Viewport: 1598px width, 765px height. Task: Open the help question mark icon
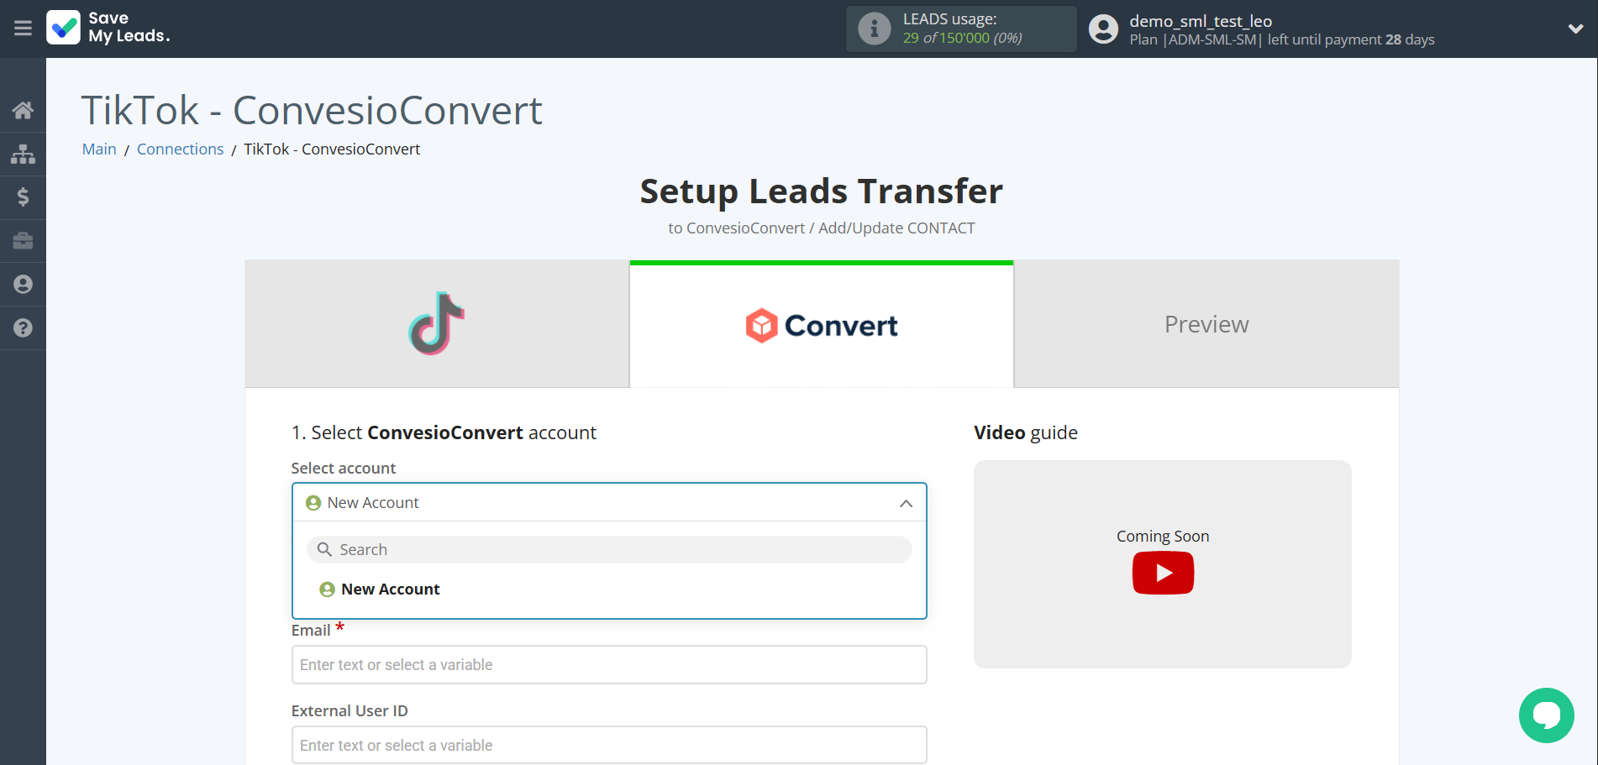(23, 328)
